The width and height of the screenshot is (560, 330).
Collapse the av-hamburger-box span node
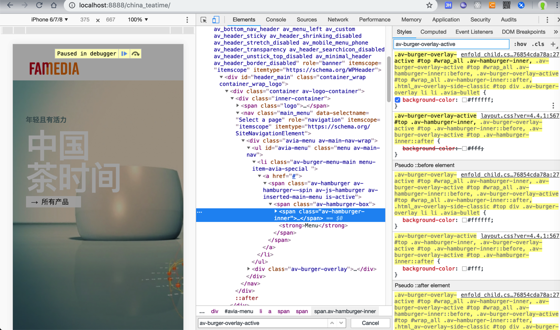(271, 204)
